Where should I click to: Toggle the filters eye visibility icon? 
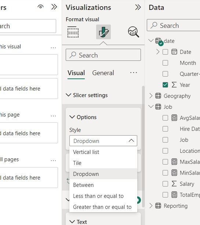[x=40, y=7]
